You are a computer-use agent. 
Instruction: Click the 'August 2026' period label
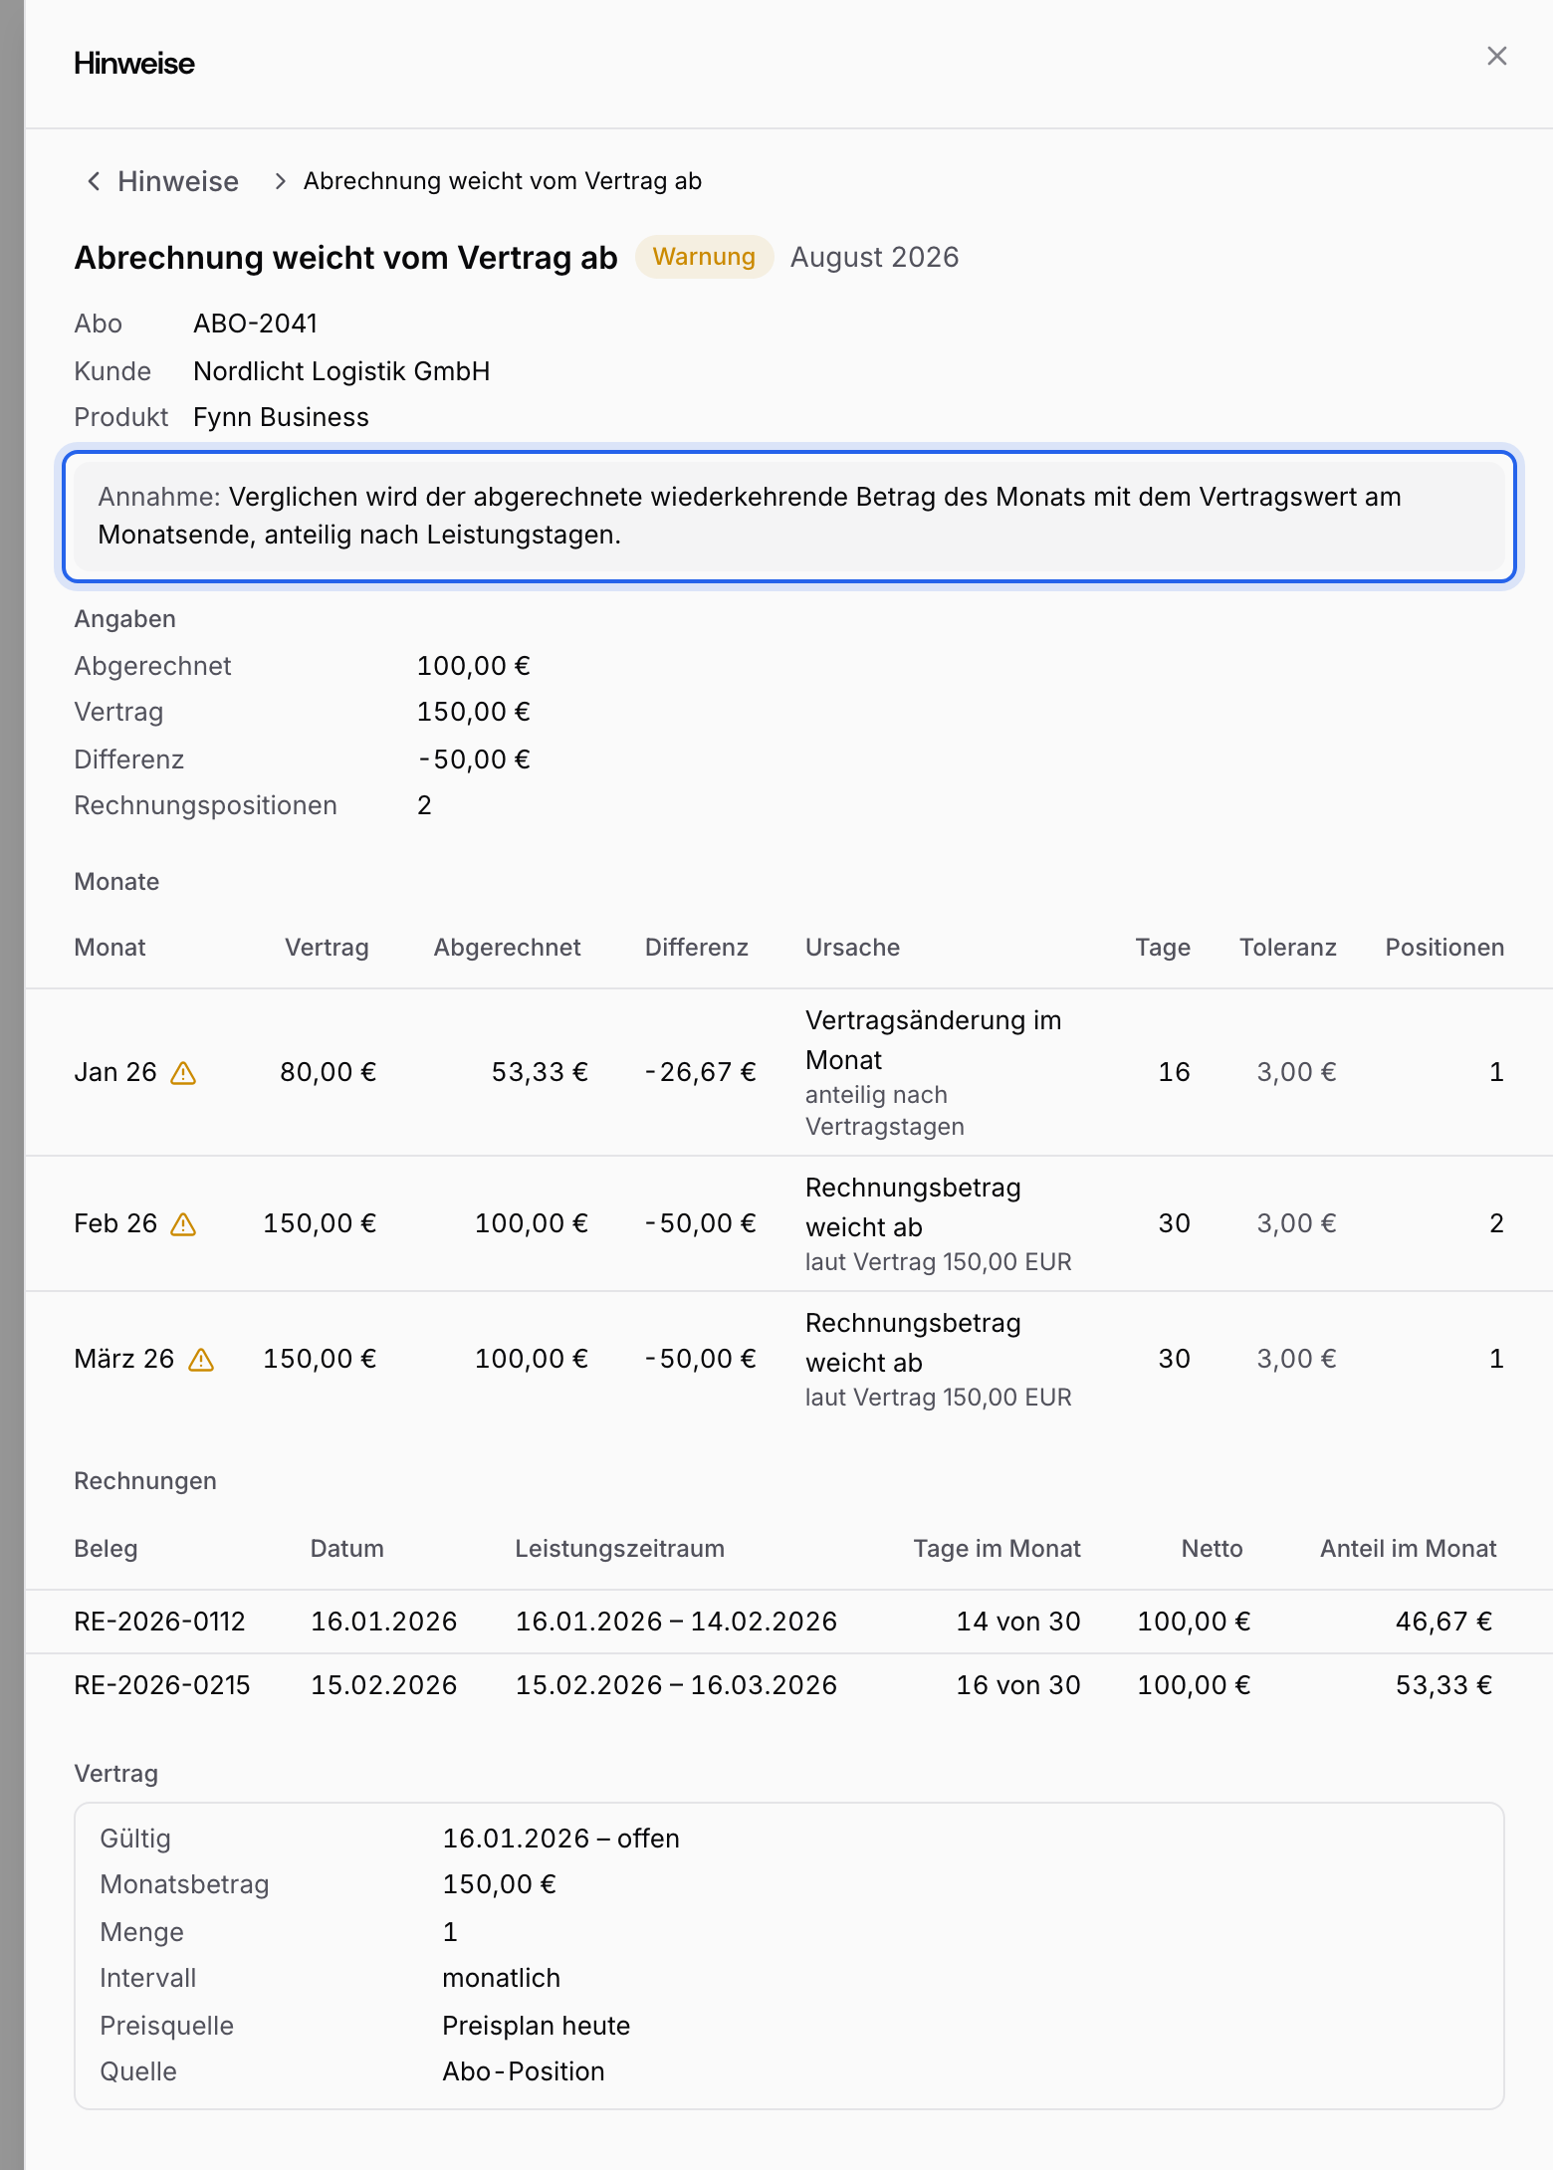tap(874, 257)
